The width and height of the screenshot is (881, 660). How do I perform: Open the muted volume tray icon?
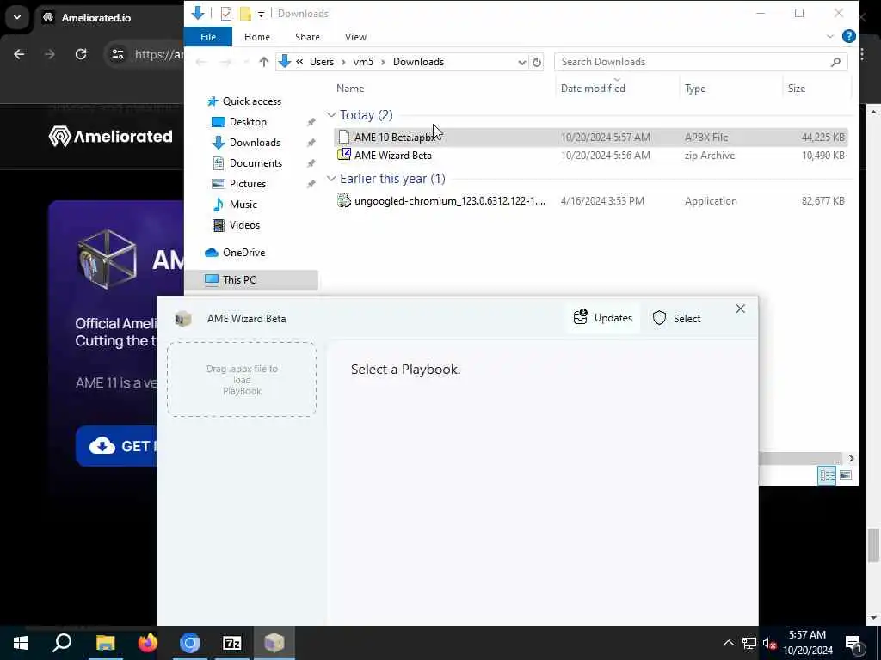[768, 643]
